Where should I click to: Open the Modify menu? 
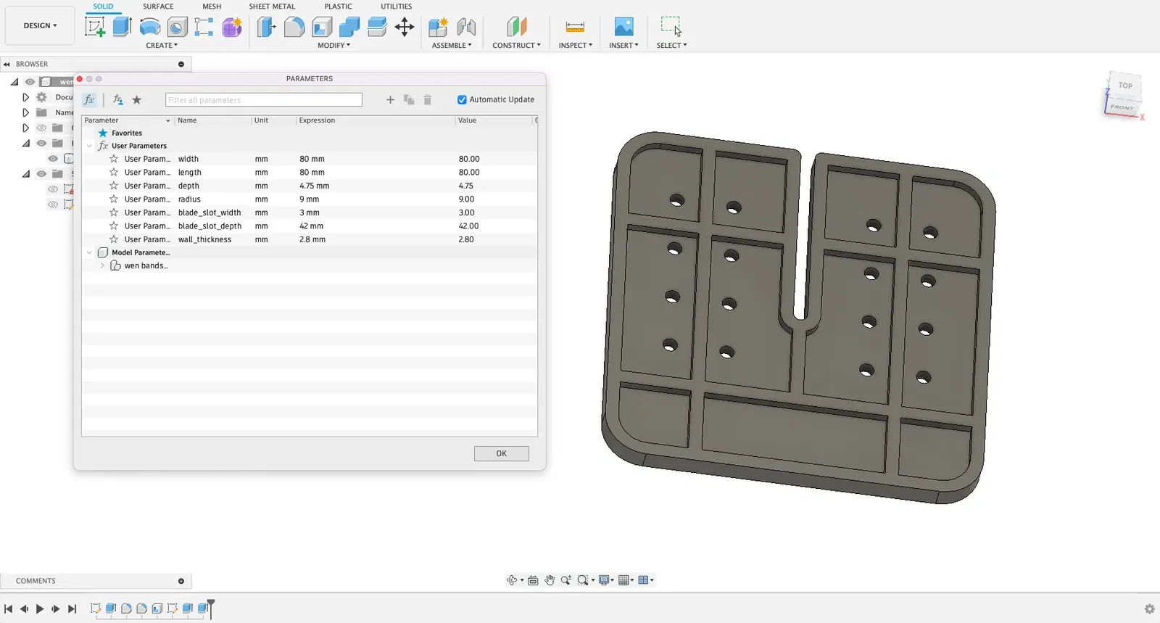333,46
